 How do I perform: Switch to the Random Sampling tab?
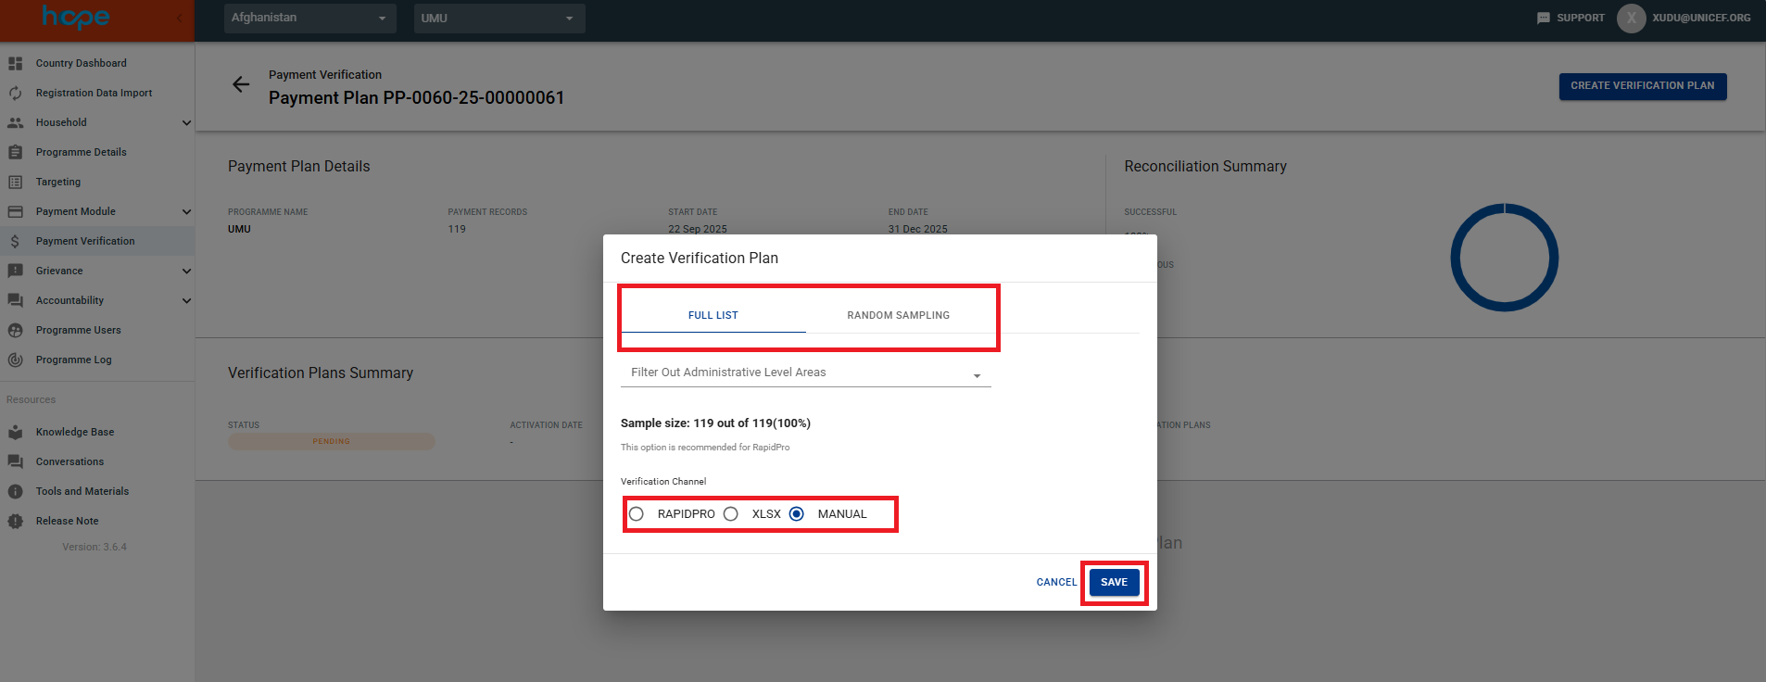point(898,315)
